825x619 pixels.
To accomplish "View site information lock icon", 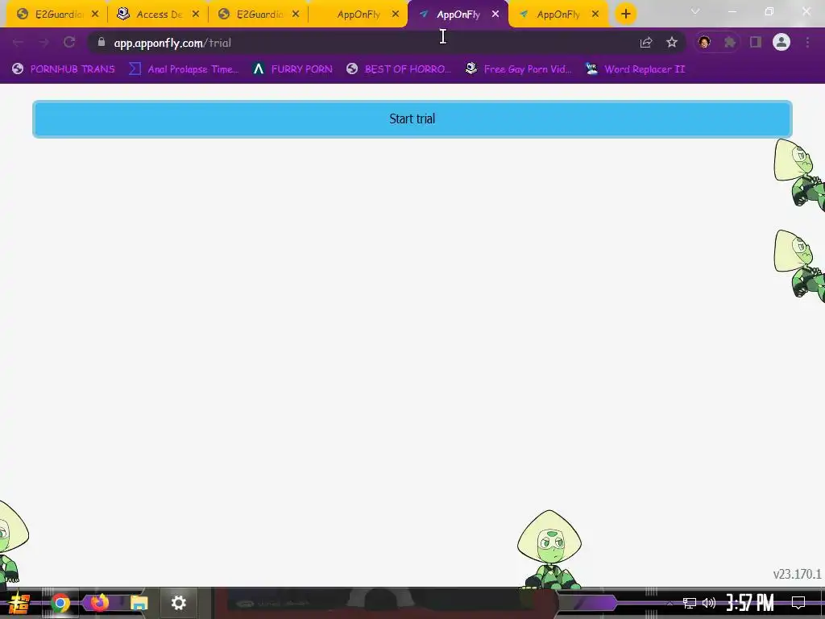I will pyautogui.click(x=102, y=42).
